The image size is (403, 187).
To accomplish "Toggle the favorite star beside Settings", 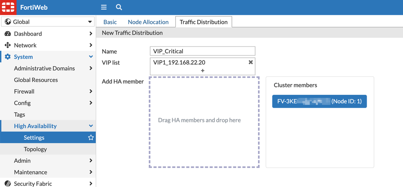I will tap(91, 138).
